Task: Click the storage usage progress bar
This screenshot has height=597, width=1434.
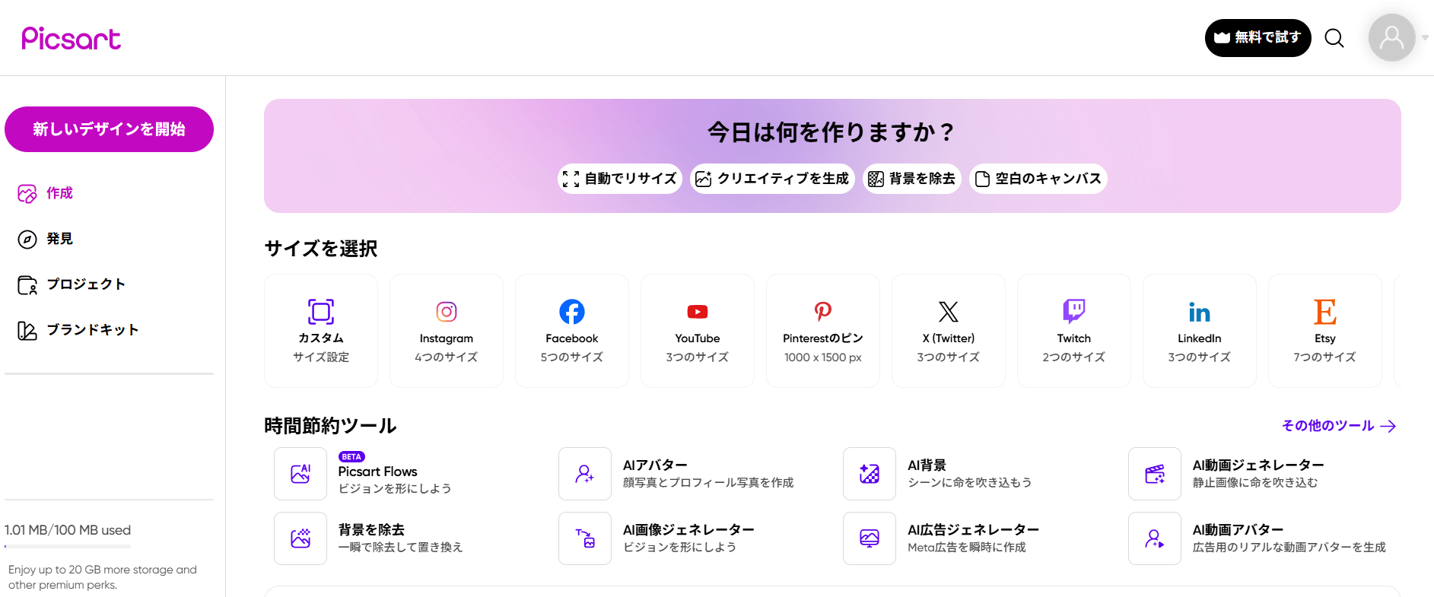Action: click(68, 546)
